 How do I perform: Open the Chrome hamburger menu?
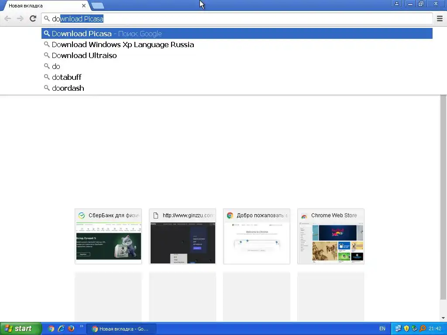[440, 19]
